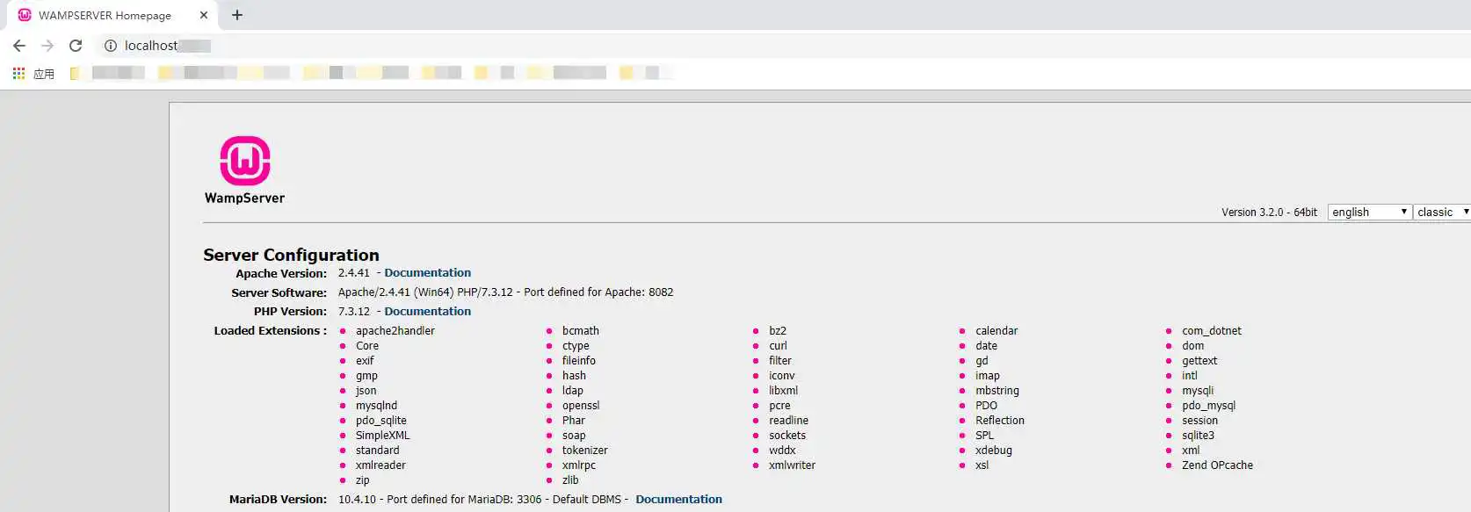Click the PHP version number 7.3.12
Screen dimensions: 1471x512
(x=354, y=312)
